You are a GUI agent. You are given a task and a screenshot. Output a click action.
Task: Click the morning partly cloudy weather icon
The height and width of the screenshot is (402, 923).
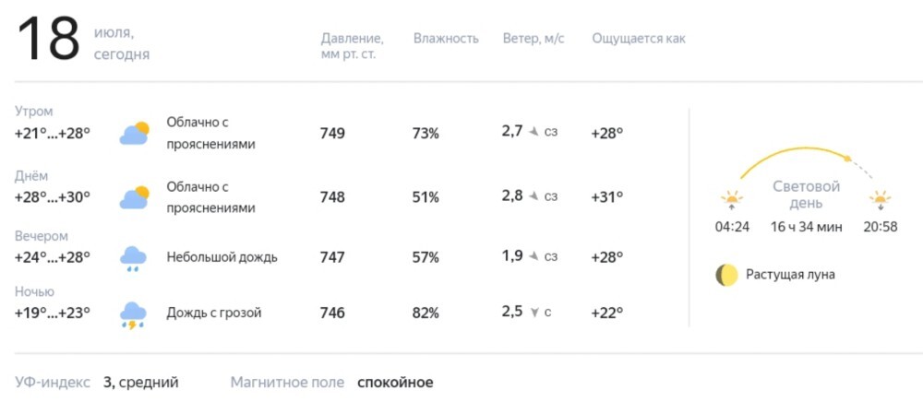click(134, 134)
